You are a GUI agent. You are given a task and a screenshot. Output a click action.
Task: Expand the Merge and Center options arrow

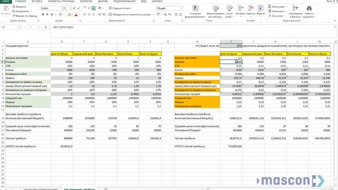[153, 14]
